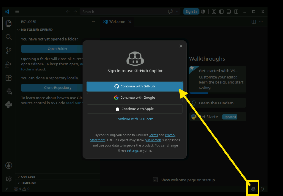Follow the Continue with GHE.com link
283x196 pixels.
(x=134, y=119)
